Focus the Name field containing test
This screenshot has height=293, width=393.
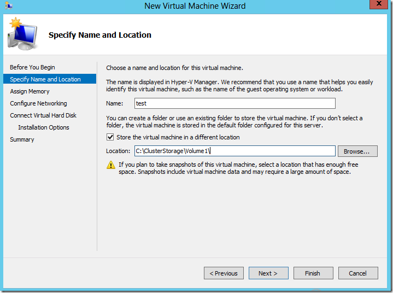coord(235,103)
